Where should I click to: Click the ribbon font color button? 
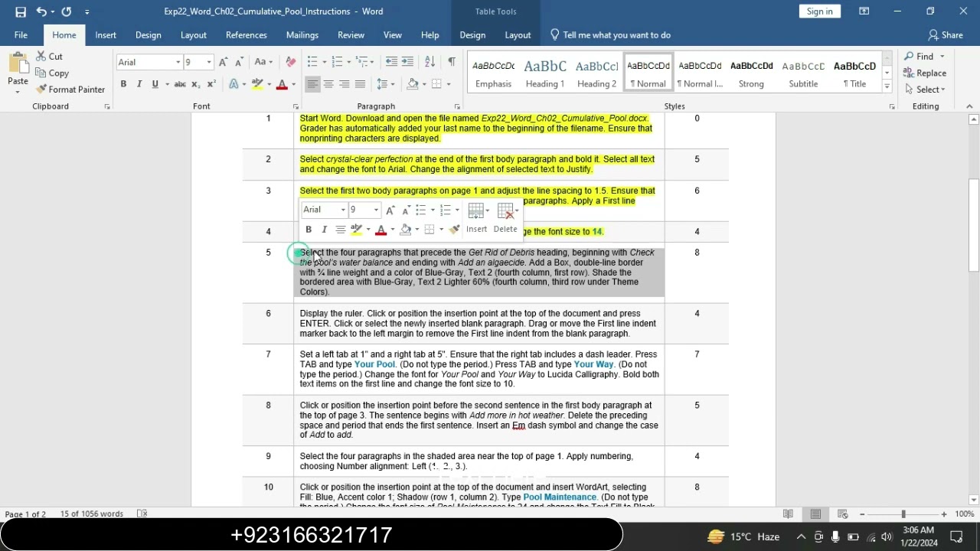282,84
